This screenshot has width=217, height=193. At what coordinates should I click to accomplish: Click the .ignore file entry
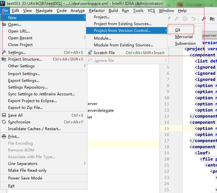127,61
